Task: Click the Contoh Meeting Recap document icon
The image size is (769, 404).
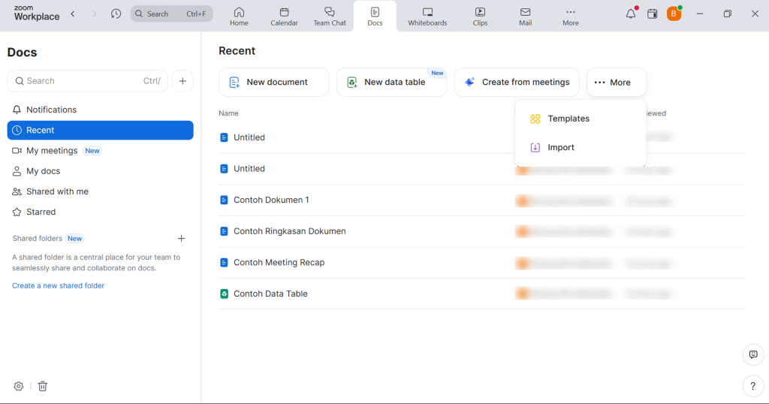Action: (x=224, y=263)
